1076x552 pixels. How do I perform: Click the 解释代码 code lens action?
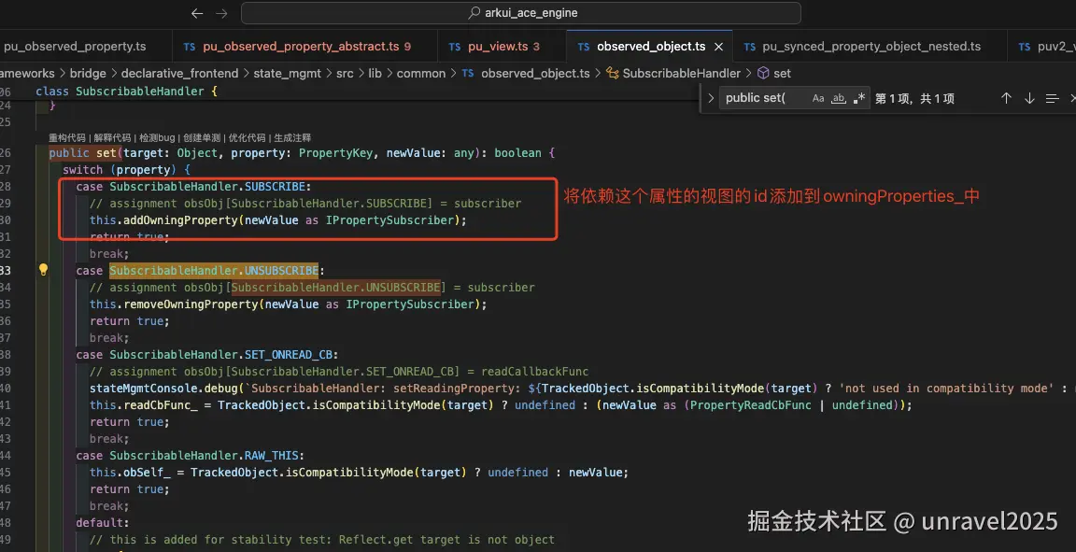tap(112, 137)
